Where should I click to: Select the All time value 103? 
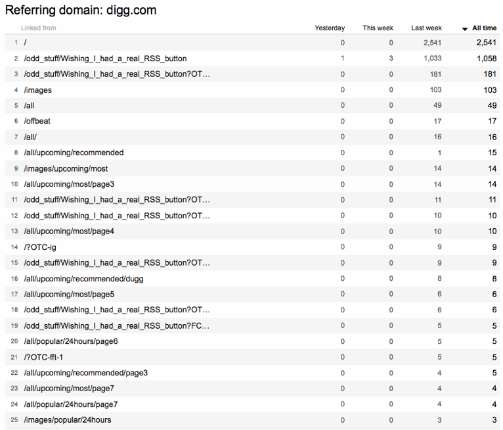(490, 90)
